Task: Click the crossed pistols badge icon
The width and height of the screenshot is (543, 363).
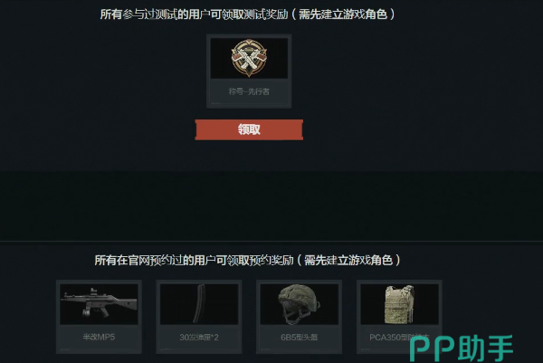Action: point(249,58)
